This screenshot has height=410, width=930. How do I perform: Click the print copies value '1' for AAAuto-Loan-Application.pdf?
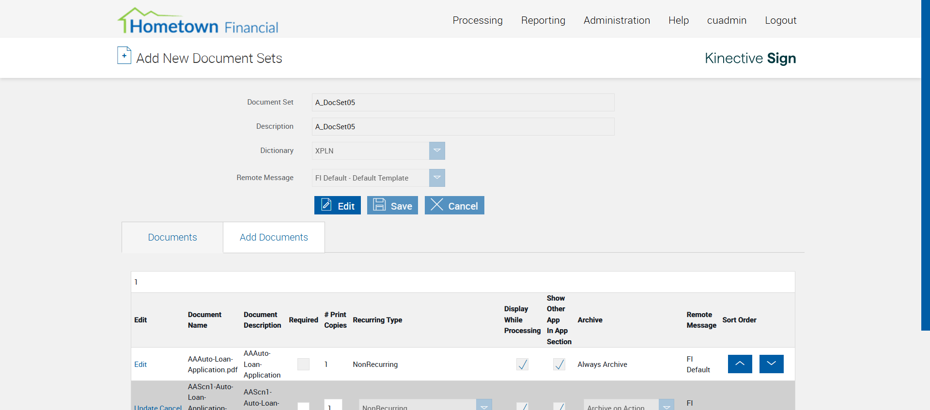click(326, 364)
